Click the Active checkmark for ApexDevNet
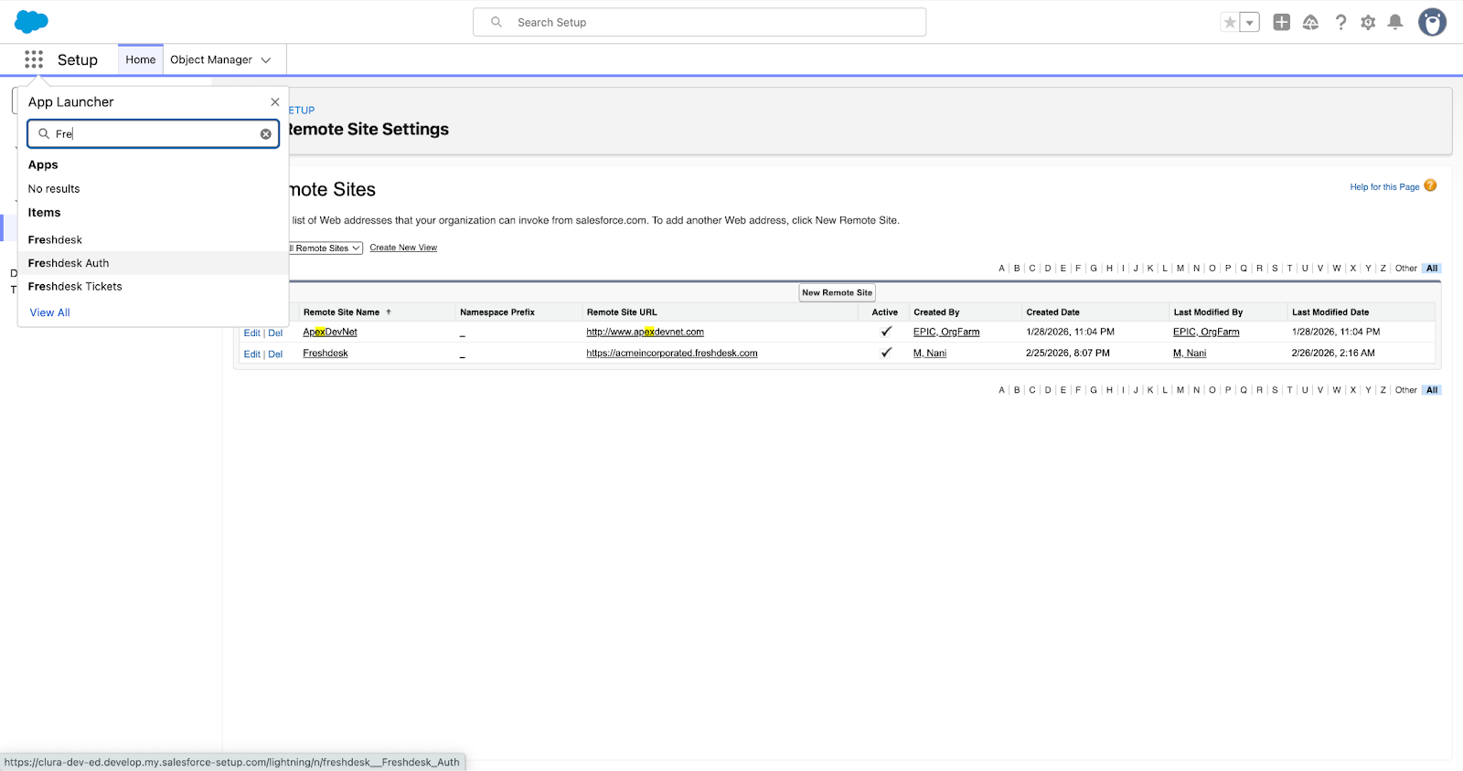 point(885,332)
